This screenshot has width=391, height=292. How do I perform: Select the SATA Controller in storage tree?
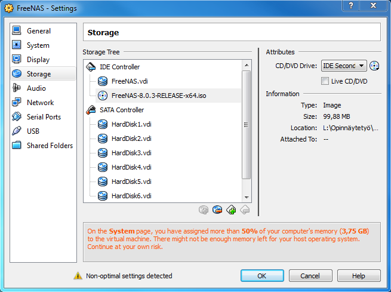tap(122, 110)
